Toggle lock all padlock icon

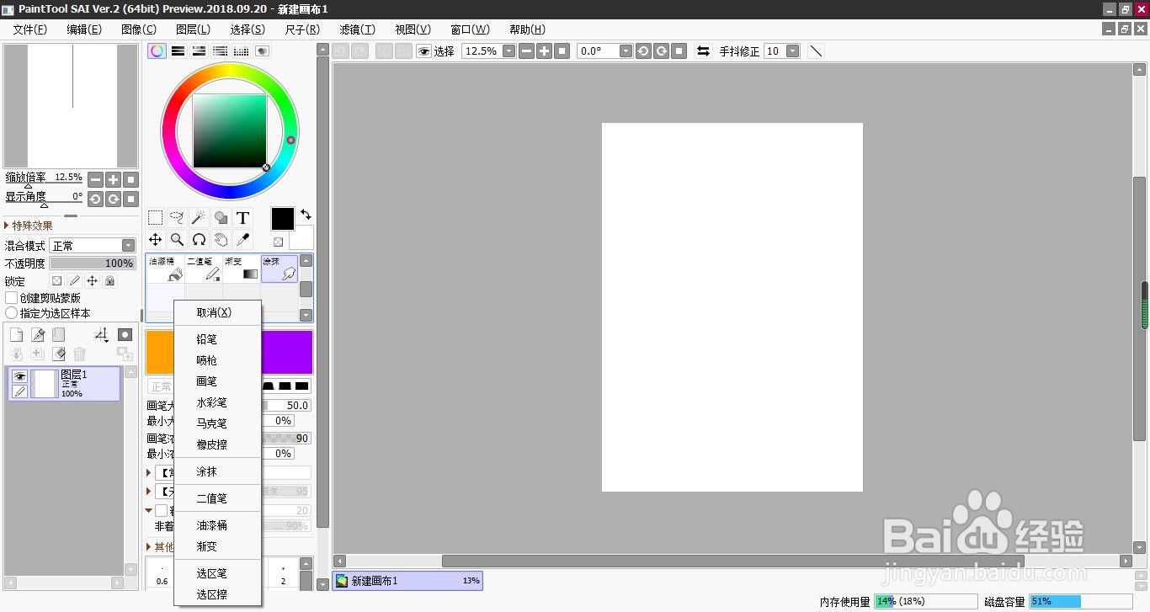pyautogui.click(x=109, y=281)
